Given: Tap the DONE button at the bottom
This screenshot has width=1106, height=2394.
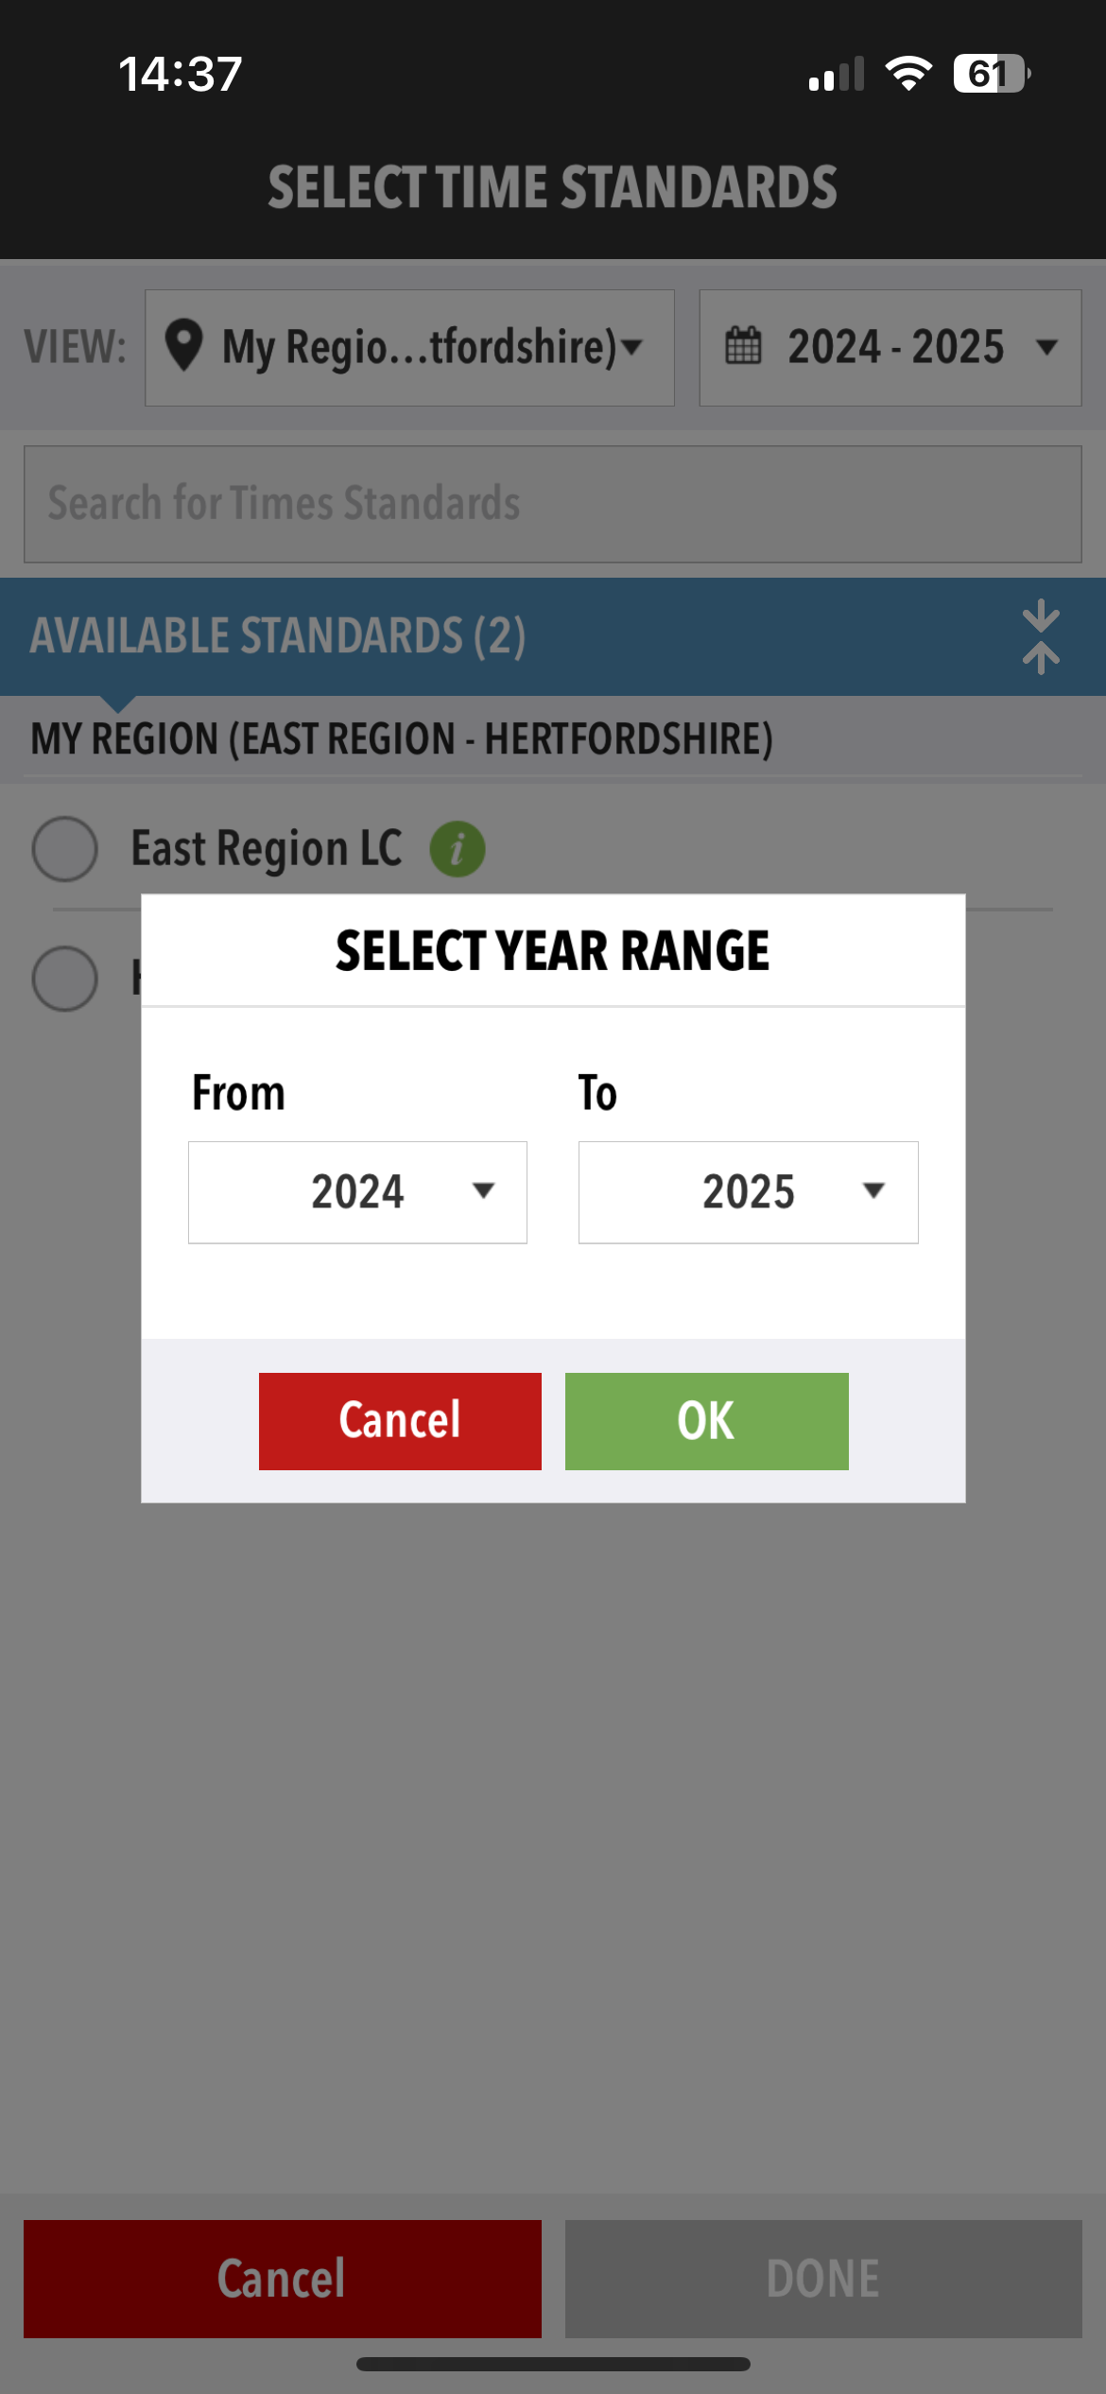Looking at the screenshot, I should [822, 2279].
